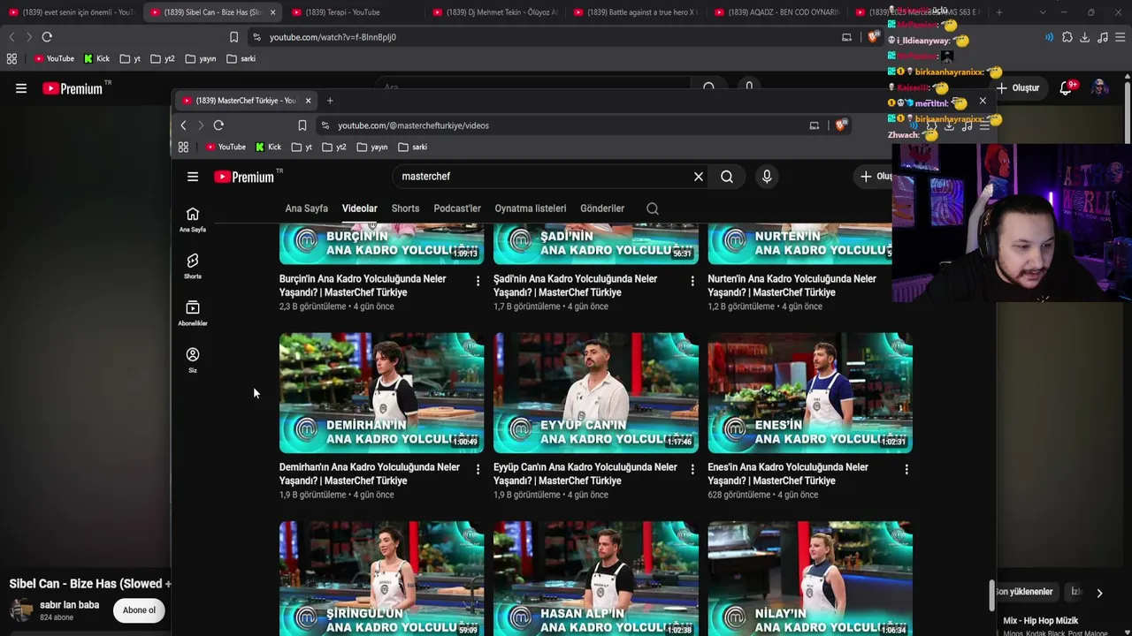
Task: Clear the masterchef search text
Action: (x=699, y=177)
